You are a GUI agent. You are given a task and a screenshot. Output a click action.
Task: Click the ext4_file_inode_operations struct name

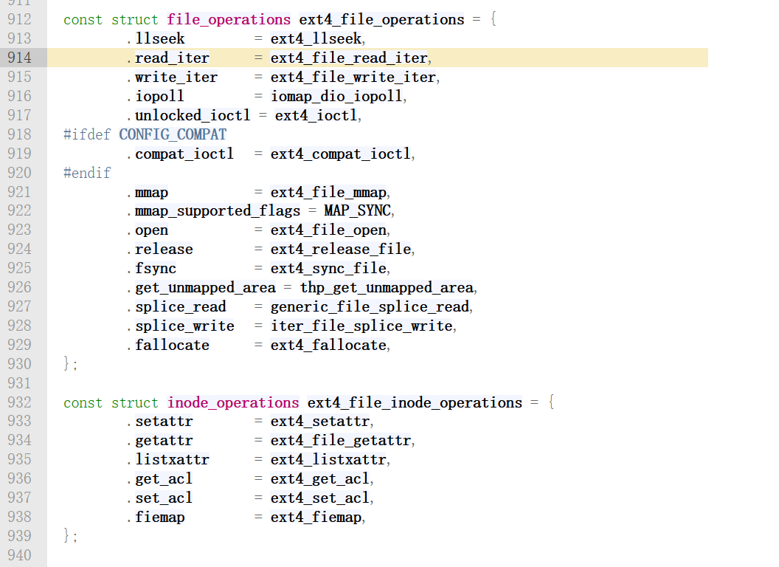point(415,402)
